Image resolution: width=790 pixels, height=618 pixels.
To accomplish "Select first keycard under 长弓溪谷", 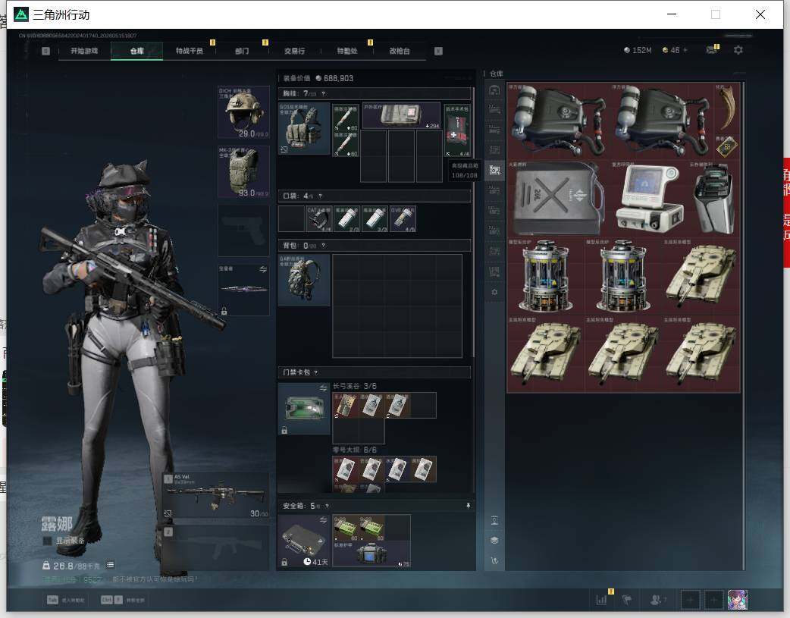I will point(346,405).
